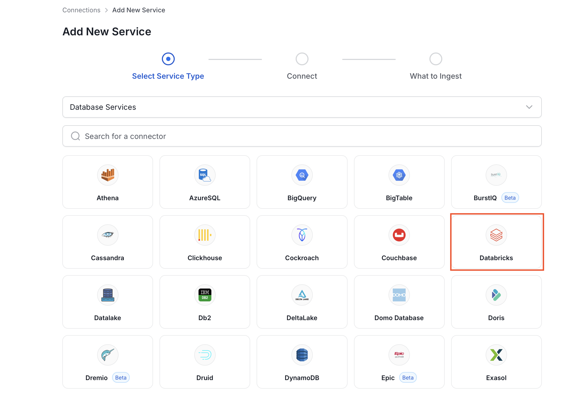The image size is (579, 394).
Task: Select the Select Service Type step circle
Action: coord(168,59)
